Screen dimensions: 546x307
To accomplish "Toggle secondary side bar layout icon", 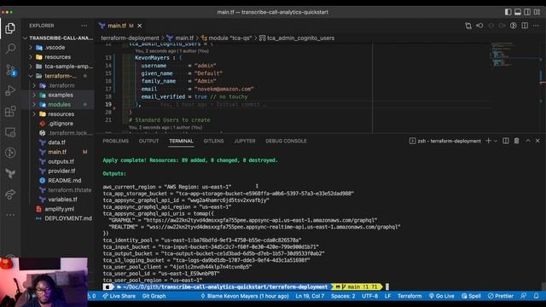I will pos(527,12).
